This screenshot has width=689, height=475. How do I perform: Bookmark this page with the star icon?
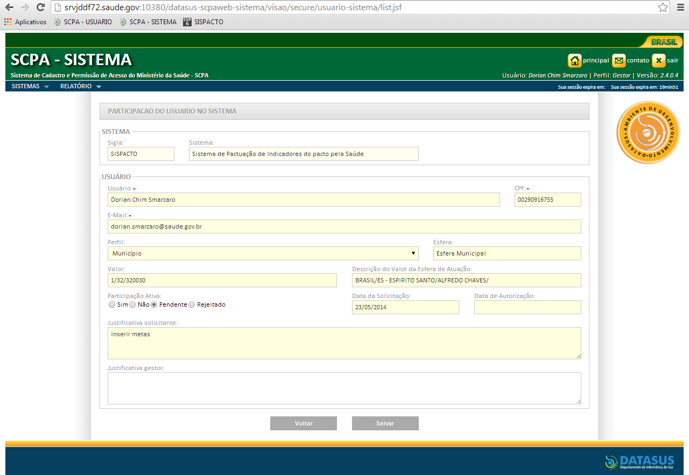pos(663,8)
